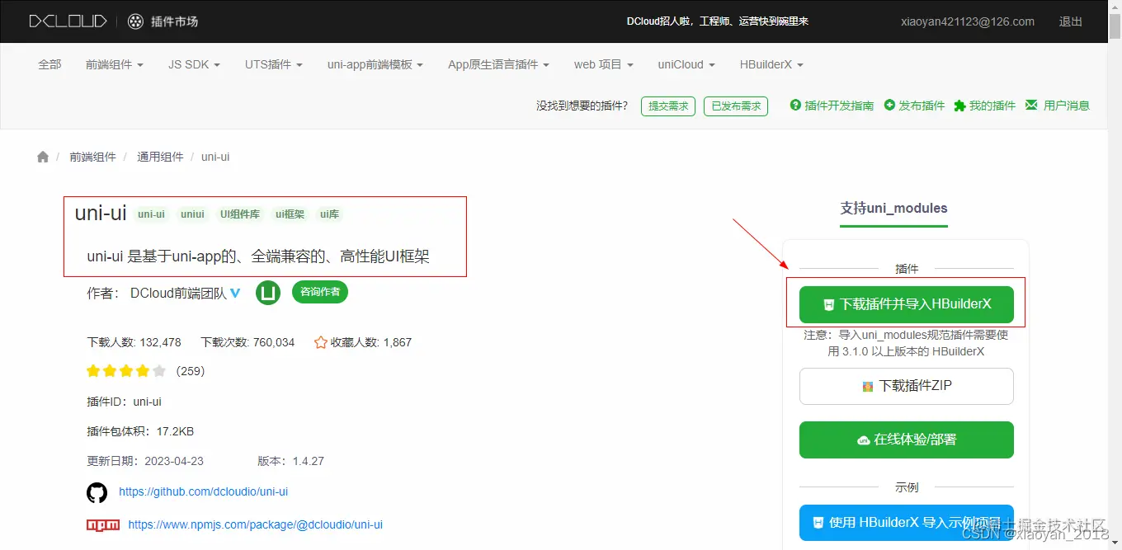The image size is (1122, 550).
Task: Click account email xiaoyan421123@126.com
Action: pyautogui.click(x=968, y=21)
